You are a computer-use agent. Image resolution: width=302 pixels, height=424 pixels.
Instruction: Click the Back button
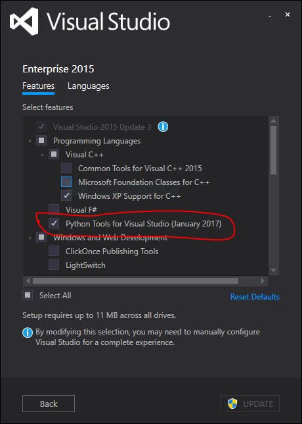(x=49, y=404)
